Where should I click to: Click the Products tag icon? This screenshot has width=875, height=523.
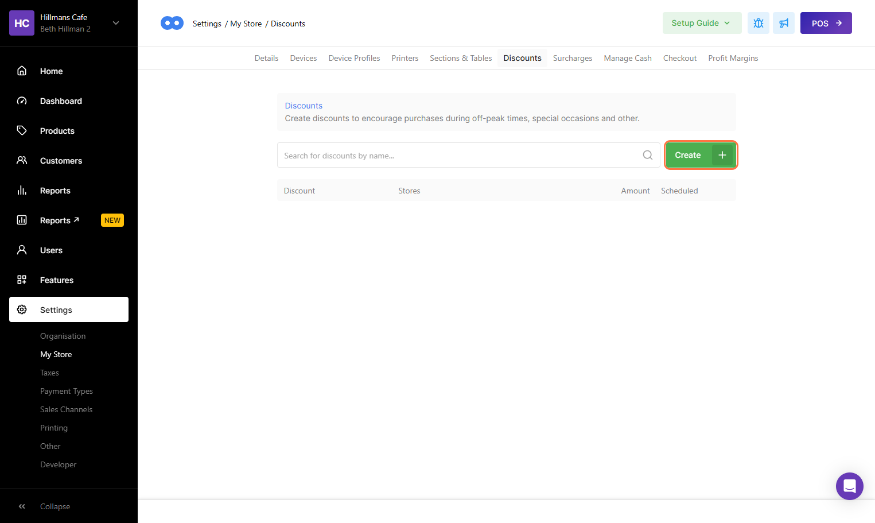(x=22, y=130)
